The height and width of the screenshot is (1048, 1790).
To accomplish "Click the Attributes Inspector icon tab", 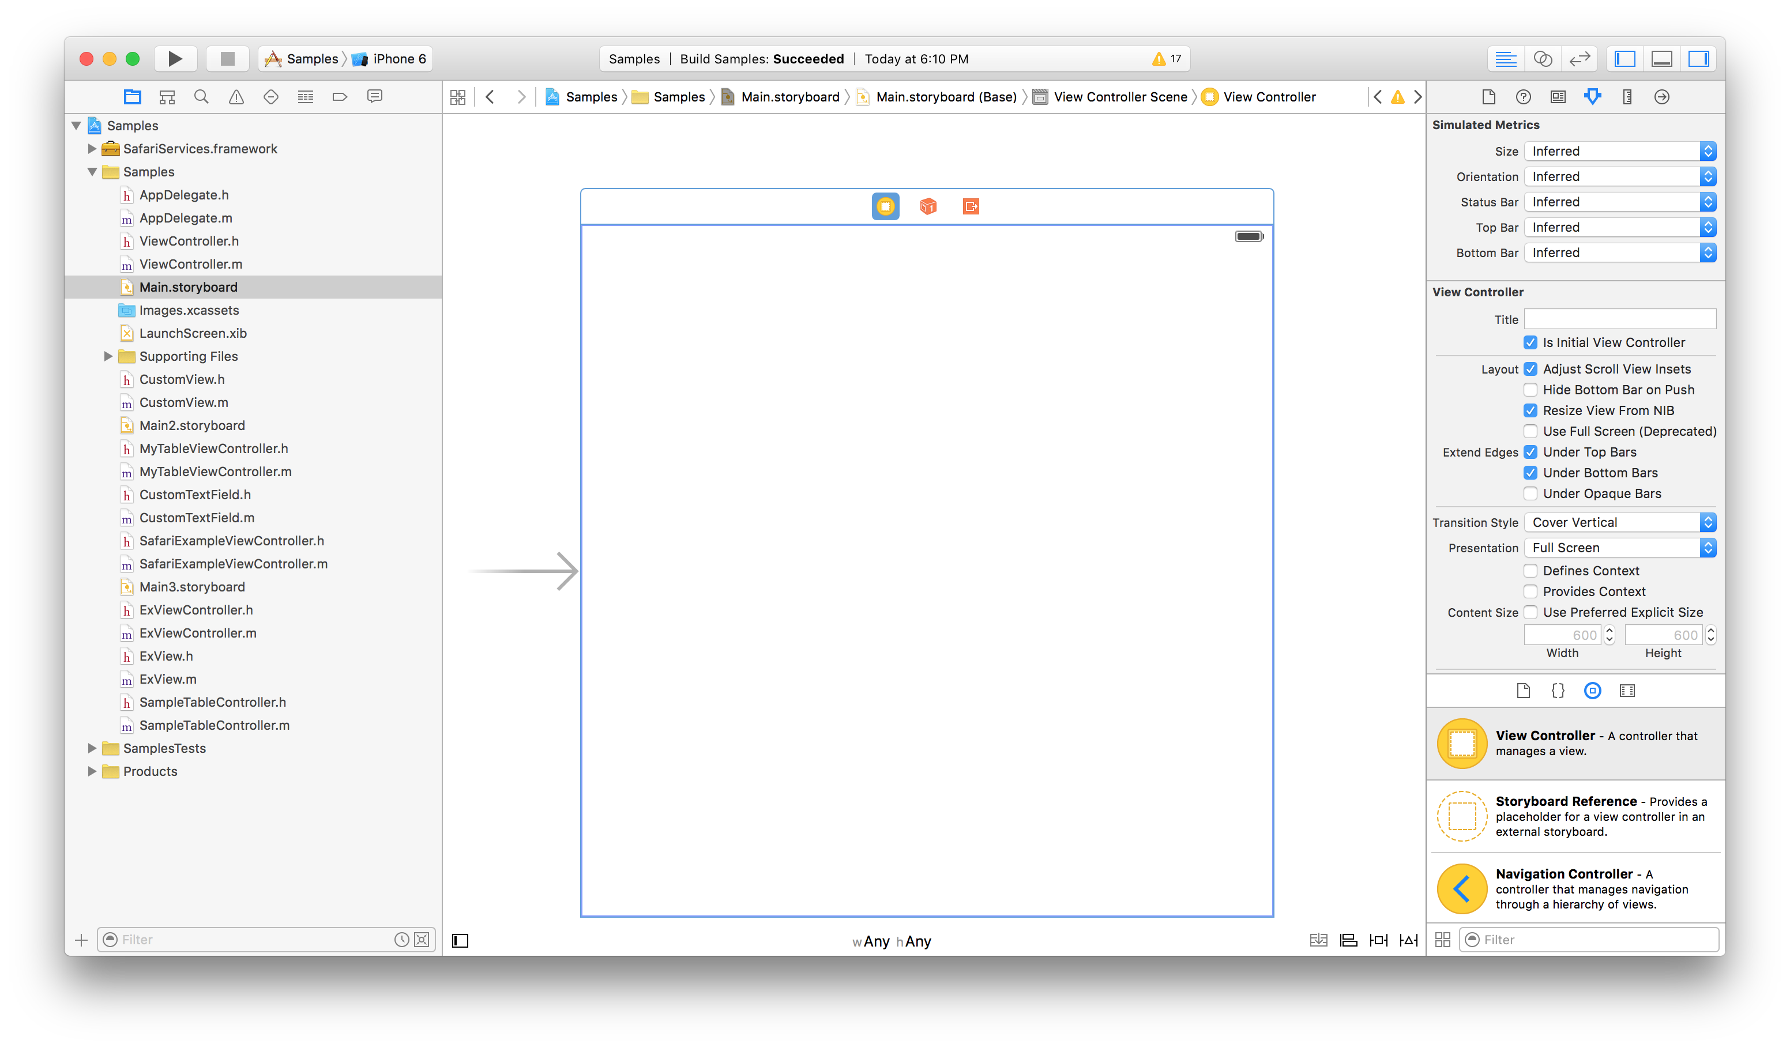I will pos(1592,97).
